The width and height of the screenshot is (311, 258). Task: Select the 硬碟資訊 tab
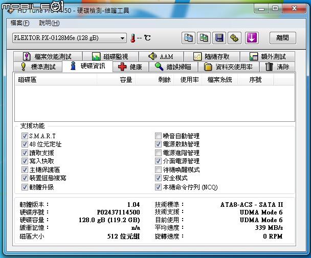tap(87, 66)
